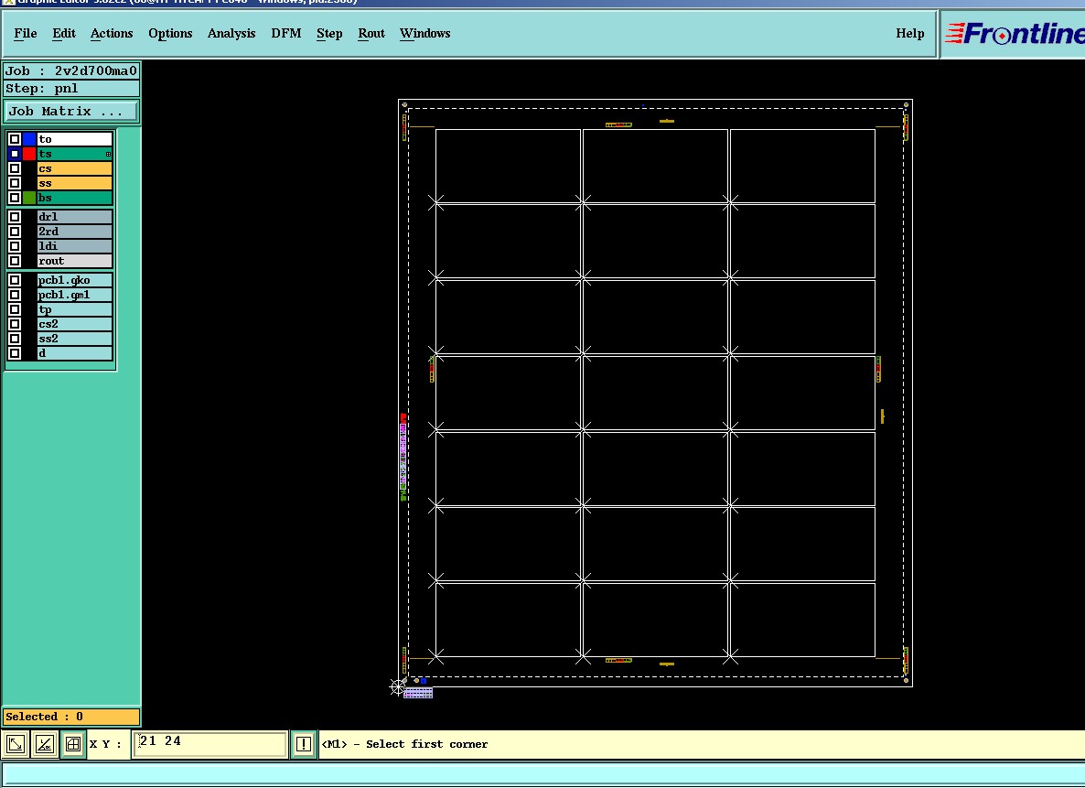Tick the checkbox for layer ts
Screen dimensions: 1085x788
coord(15,154)
